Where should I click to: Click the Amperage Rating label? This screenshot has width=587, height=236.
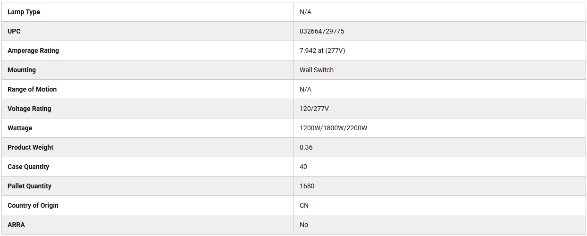tap(34, 51)
